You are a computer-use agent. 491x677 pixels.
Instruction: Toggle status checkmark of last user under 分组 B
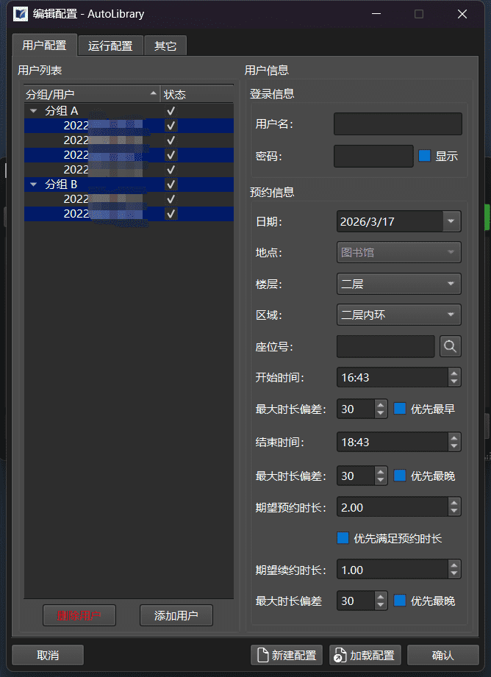[171, 214]
